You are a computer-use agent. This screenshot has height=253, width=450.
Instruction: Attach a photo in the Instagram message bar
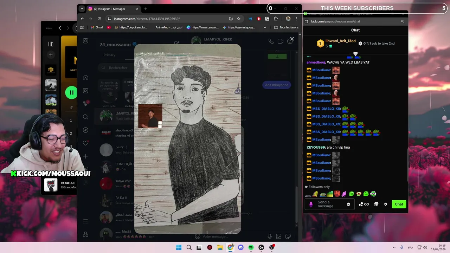(x=279, y=236)
